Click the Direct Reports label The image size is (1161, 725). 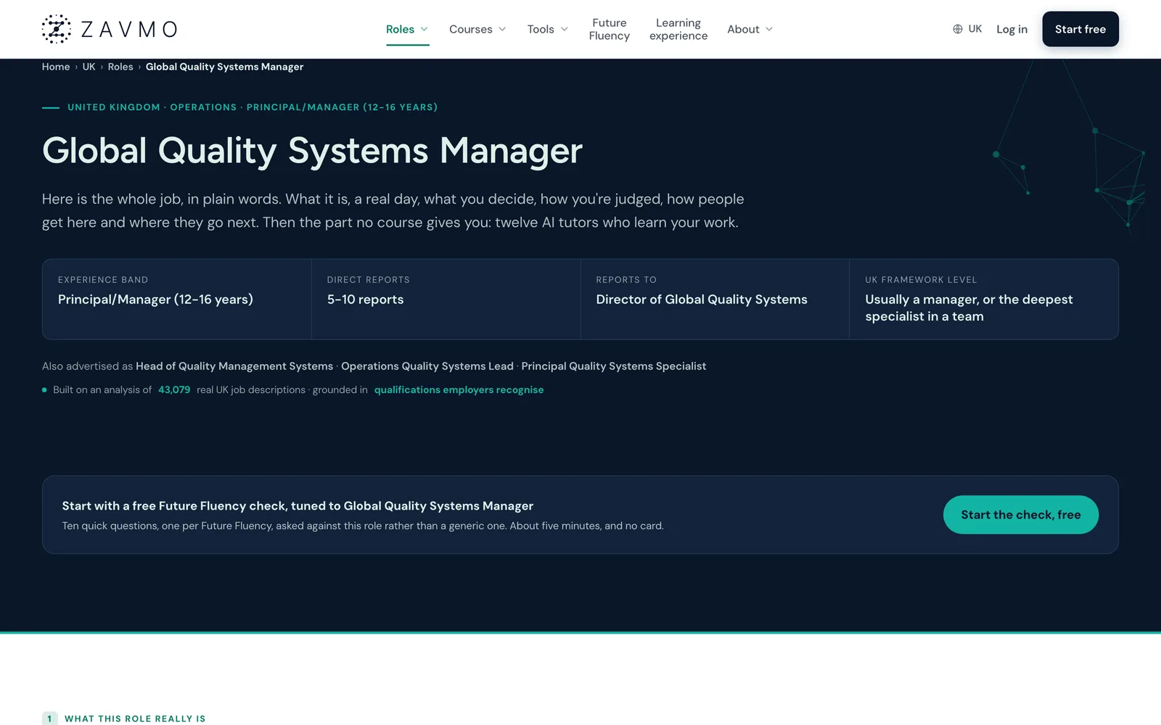pos(369,280)
